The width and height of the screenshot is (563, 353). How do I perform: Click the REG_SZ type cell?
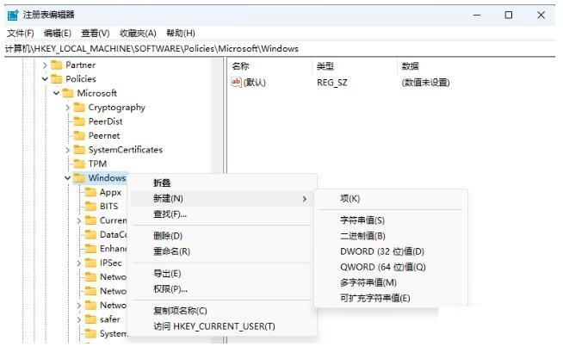pyautogui.click(x=332, y=83)
